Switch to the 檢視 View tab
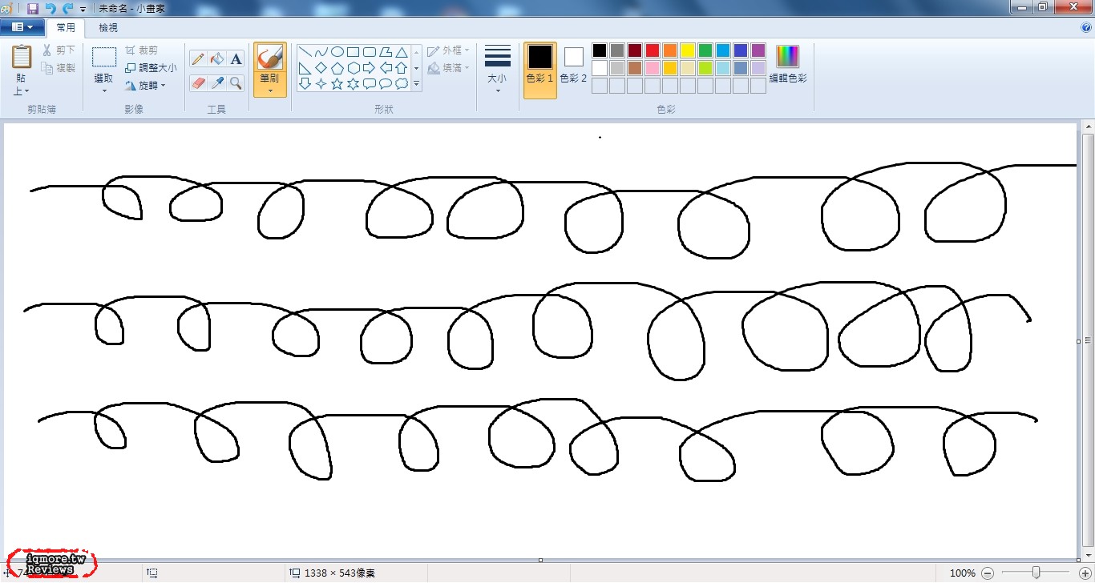The width and height of the screenshot is (1095, 583). point(108,28)
